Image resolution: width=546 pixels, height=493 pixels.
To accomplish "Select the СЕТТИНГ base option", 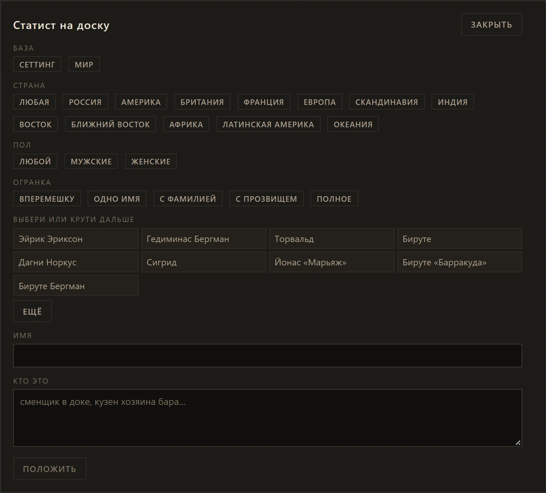I will [x=37, y=64].
